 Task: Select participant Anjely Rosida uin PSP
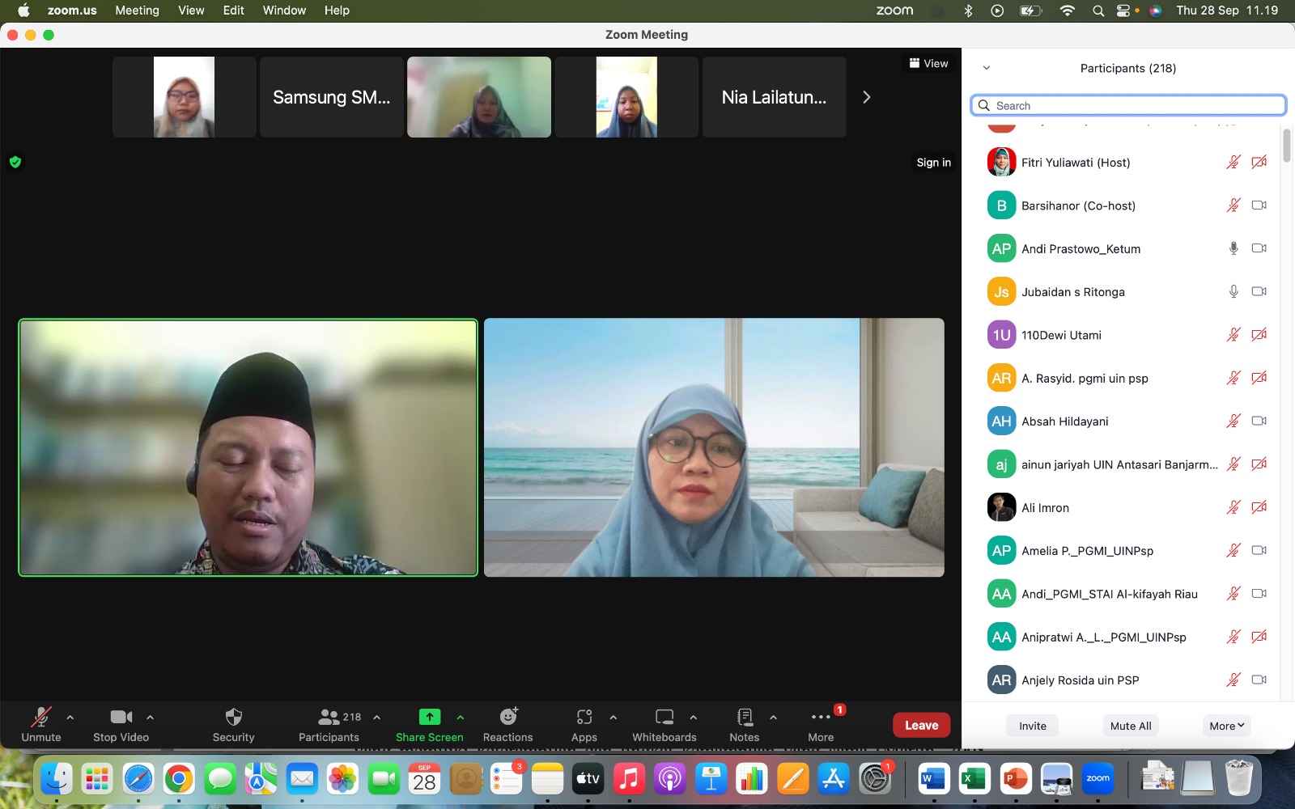point(1121,680)
